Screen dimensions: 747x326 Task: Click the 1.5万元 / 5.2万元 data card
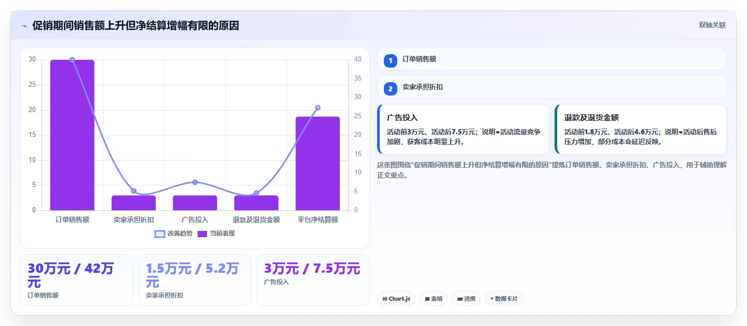click(195, 280)
